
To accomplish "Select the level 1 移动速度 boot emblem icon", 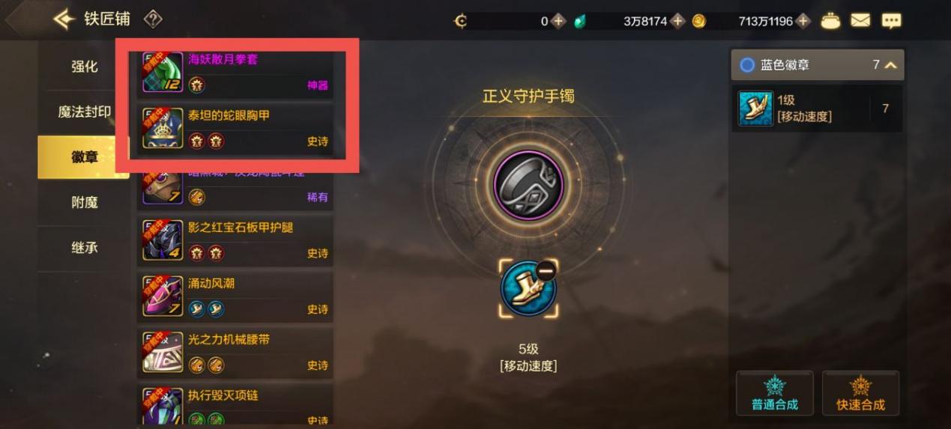I will coord(755,109).
